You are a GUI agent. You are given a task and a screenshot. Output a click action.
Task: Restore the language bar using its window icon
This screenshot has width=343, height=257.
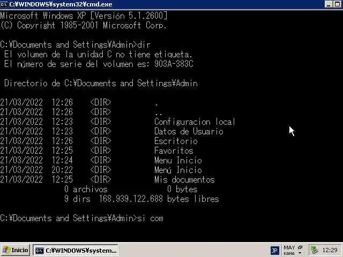pyautogui.click(x=300, y=247)
